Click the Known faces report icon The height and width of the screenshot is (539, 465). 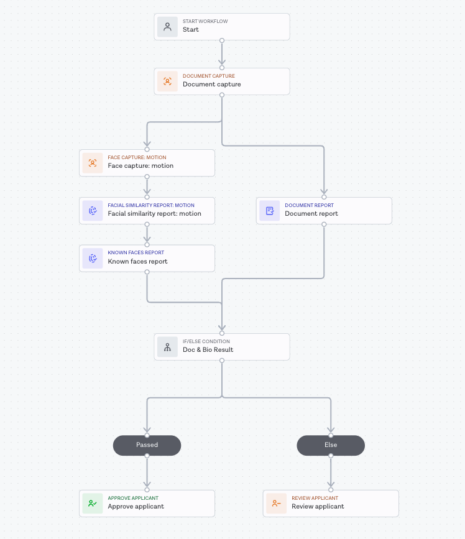click(93, 258)
